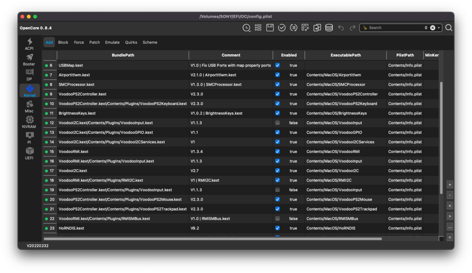Image resolution: width=472 pixels, height=273 pixels.
Task: Click the horizontal scrollbar under the table
Action: (212, 239)
